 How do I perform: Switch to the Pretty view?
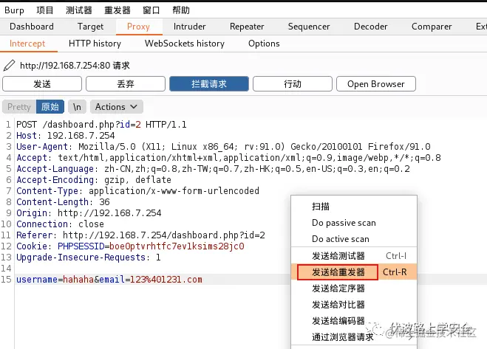coord(19,107)
